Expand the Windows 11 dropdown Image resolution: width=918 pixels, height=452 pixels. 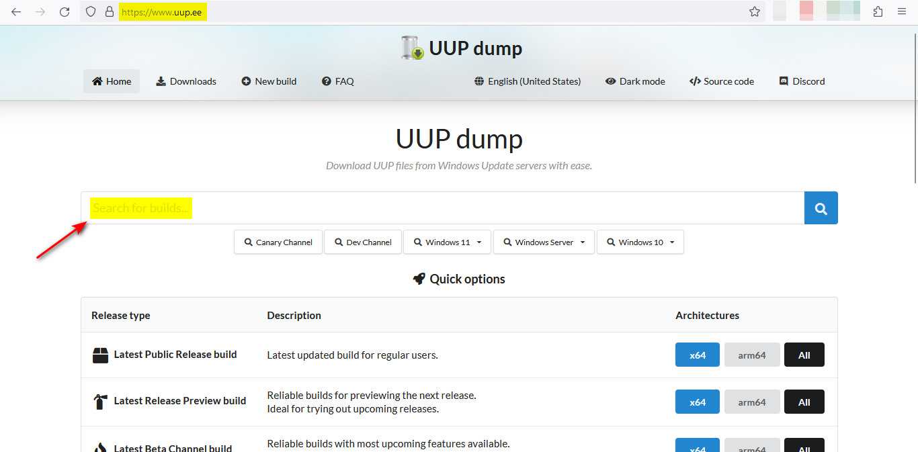(x=448, y=242)
